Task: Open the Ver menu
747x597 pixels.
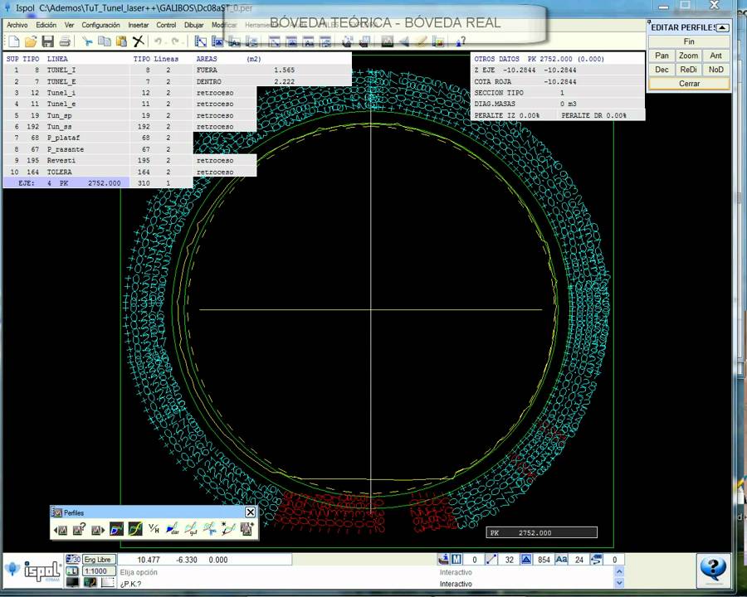Action: 69,25
